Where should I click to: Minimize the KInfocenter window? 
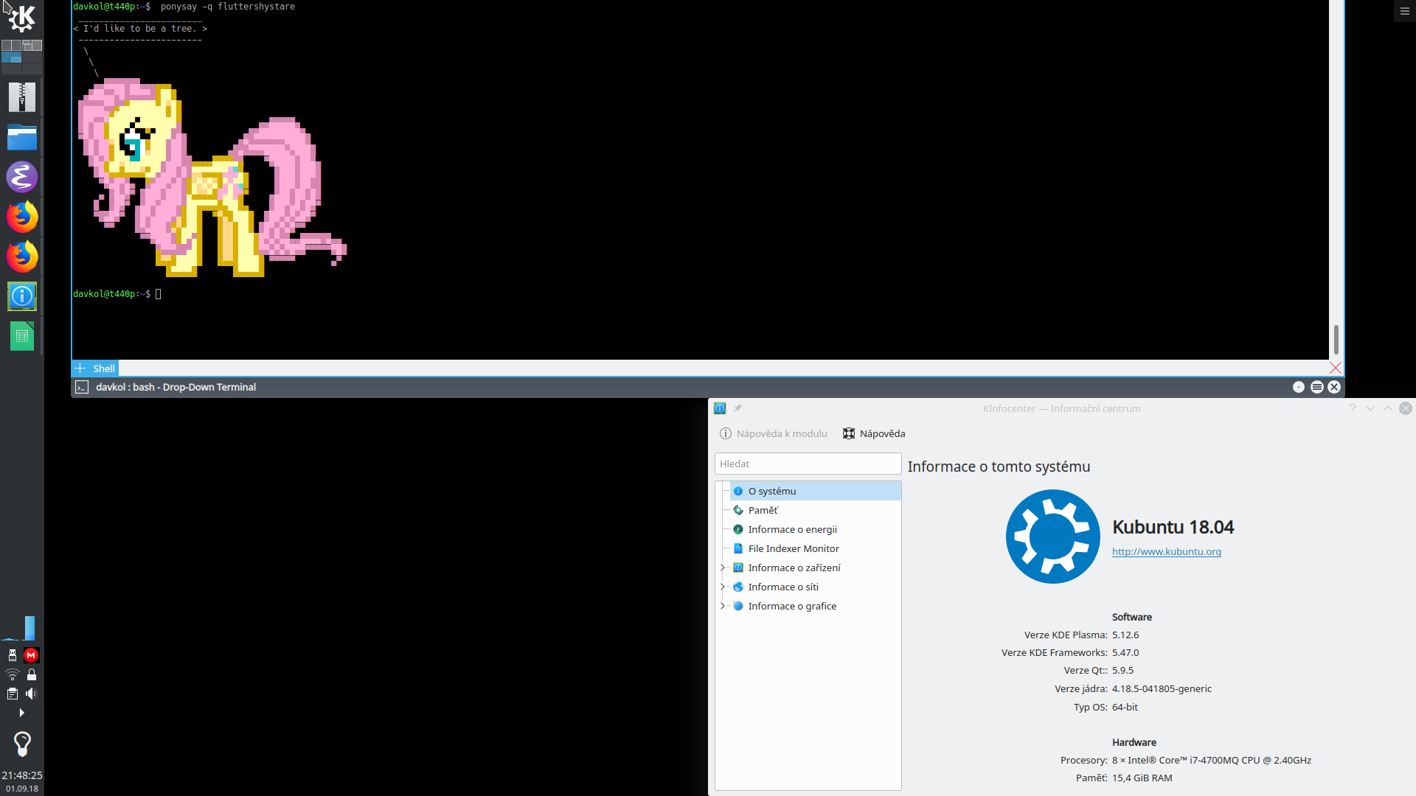click(x=1370, y=408)
